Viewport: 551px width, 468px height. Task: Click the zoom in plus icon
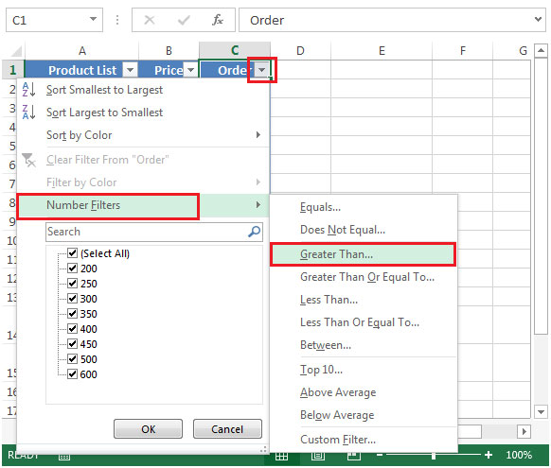(489, 455)
